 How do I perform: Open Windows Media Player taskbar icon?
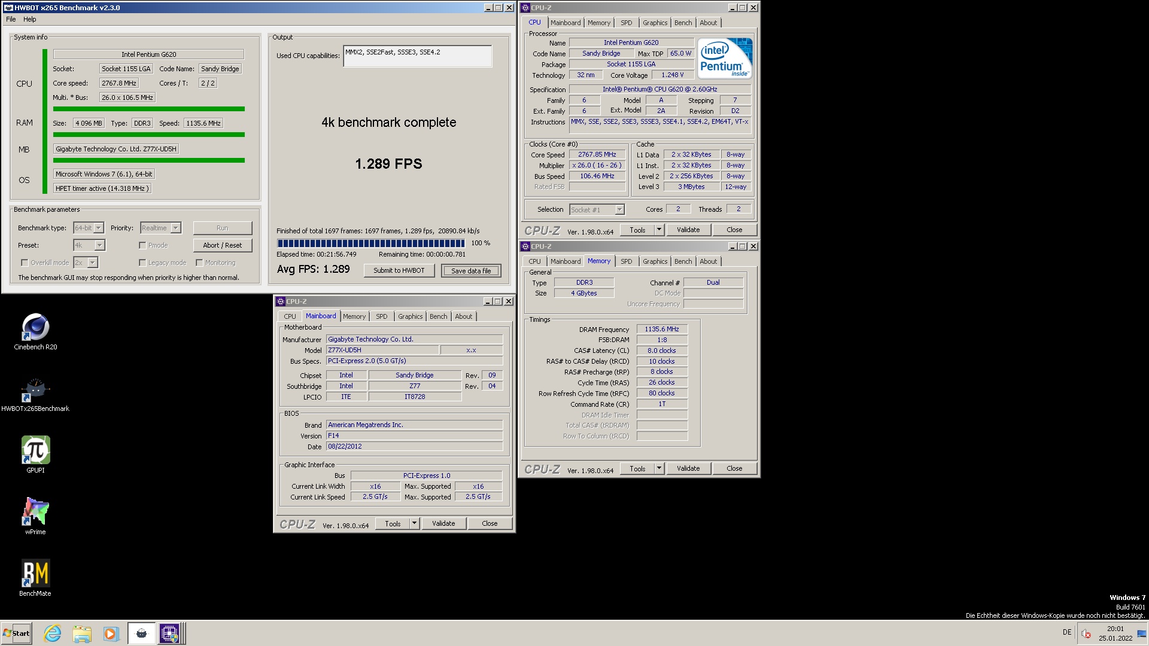[111, 633]
